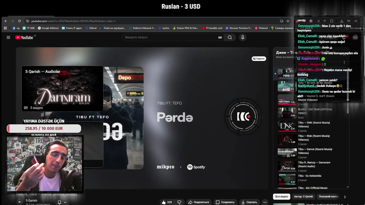Open site information icon in address bar

(27, 21)
